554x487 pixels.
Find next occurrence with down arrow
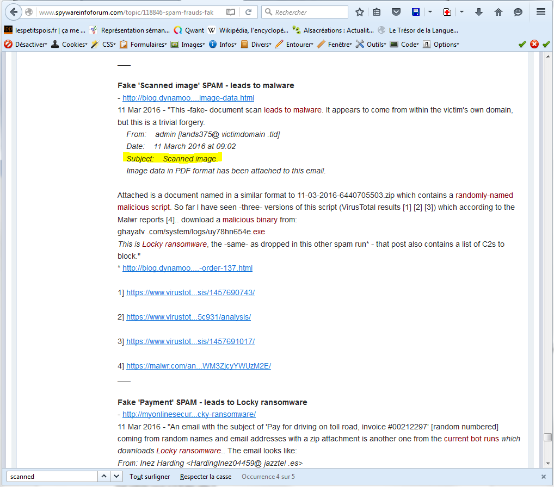tap(117, 476)
